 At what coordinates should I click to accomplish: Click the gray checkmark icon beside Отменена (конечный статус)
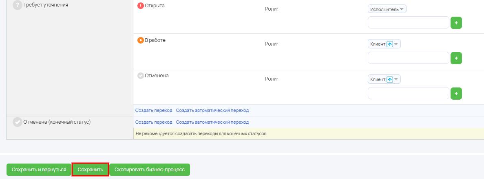[x=18, y=122]
